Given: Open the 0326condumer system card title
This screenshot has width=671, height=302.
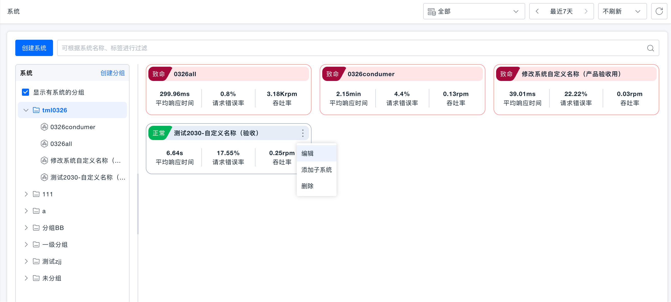Looking at the screenshot, I should pyautogui.click(x=371, y=74).
